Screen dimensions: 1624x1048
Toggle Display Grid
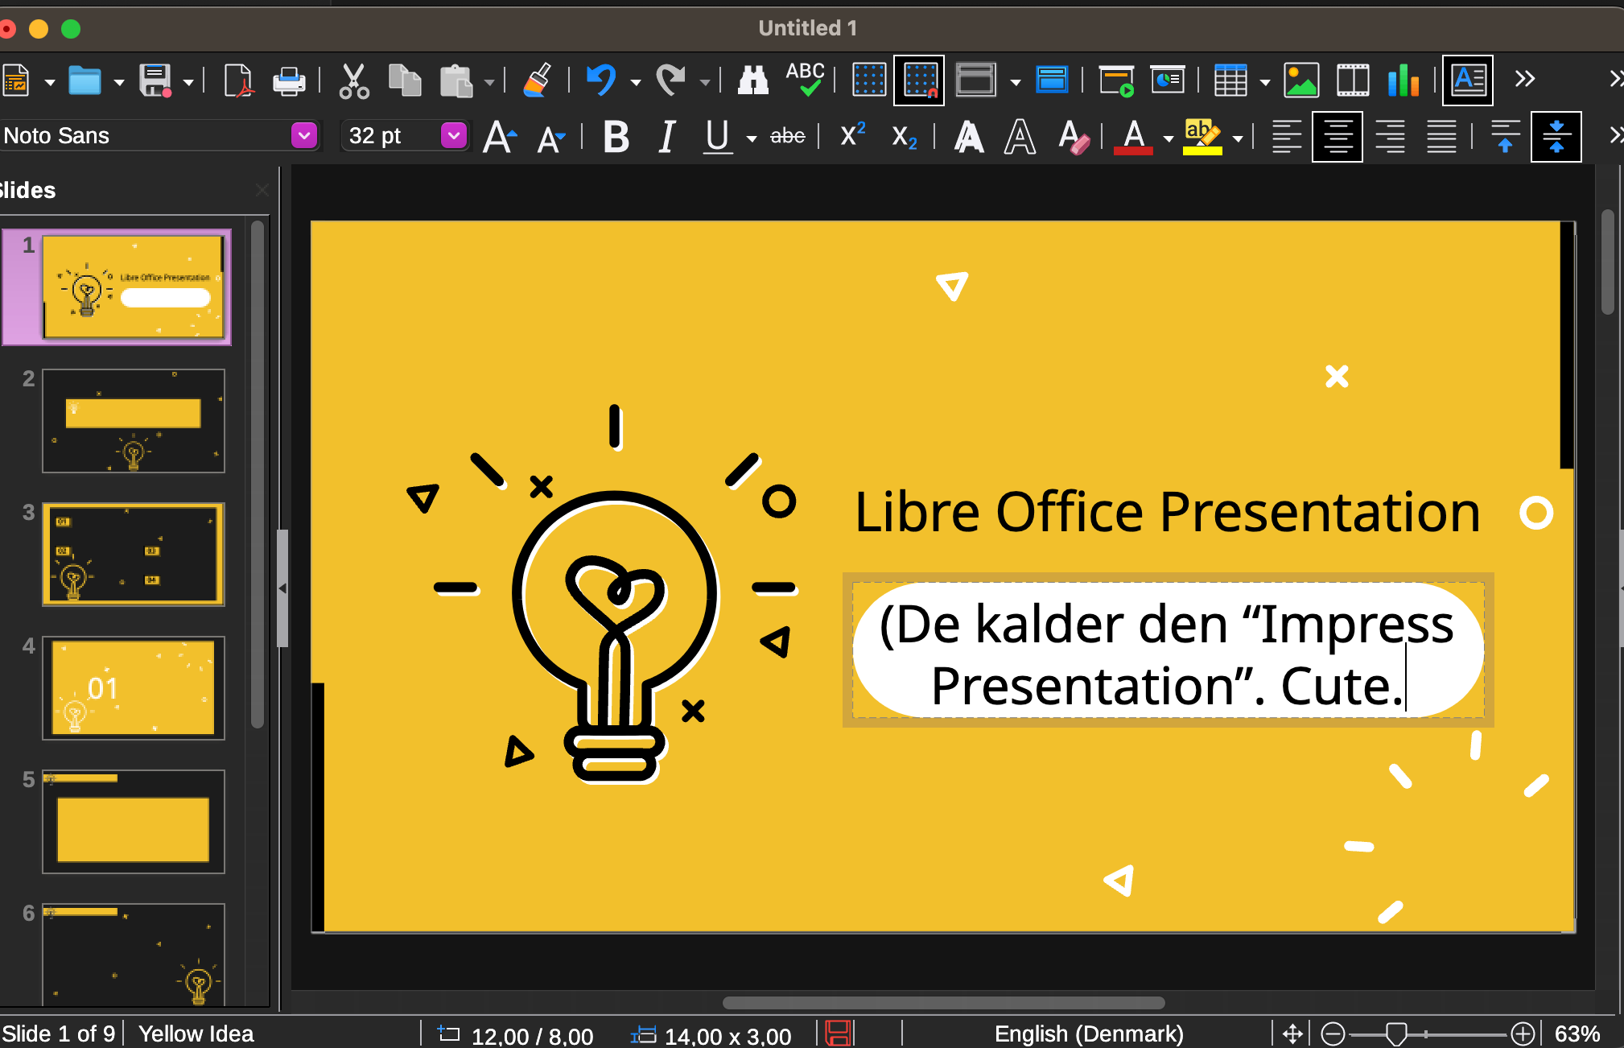pos(869,80)
